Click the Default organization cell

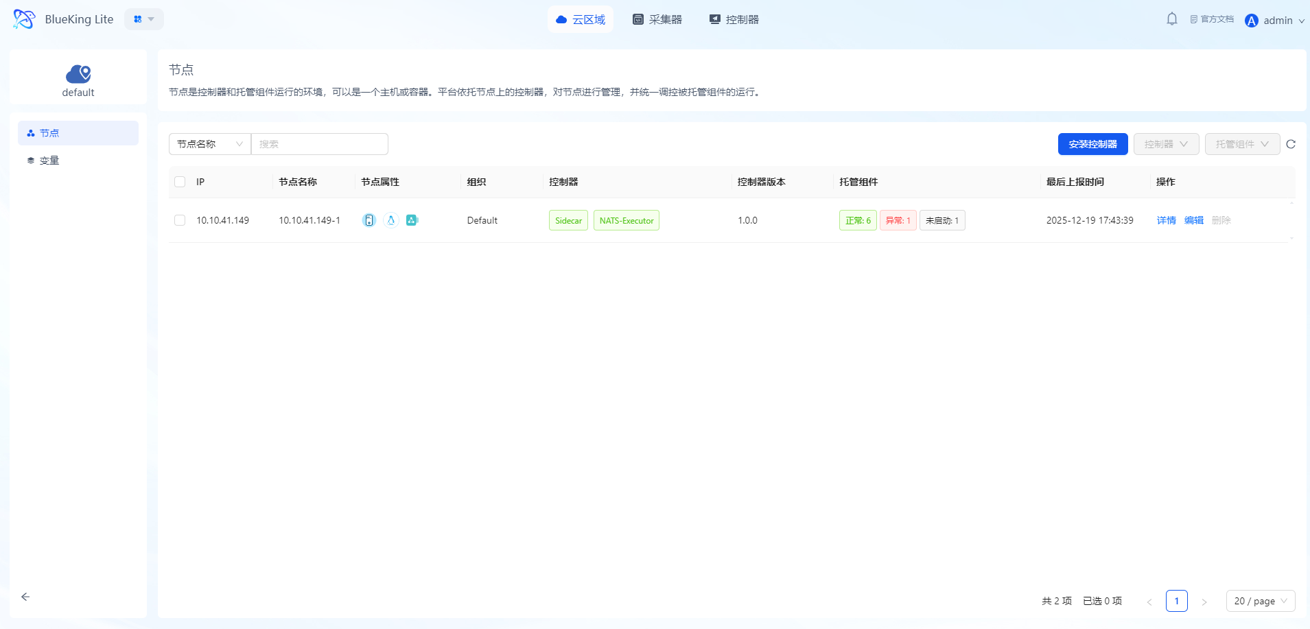(x=482, y=220)
